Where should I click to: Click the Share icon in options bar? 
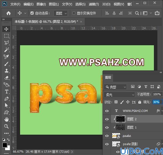(x=157, y=13)
